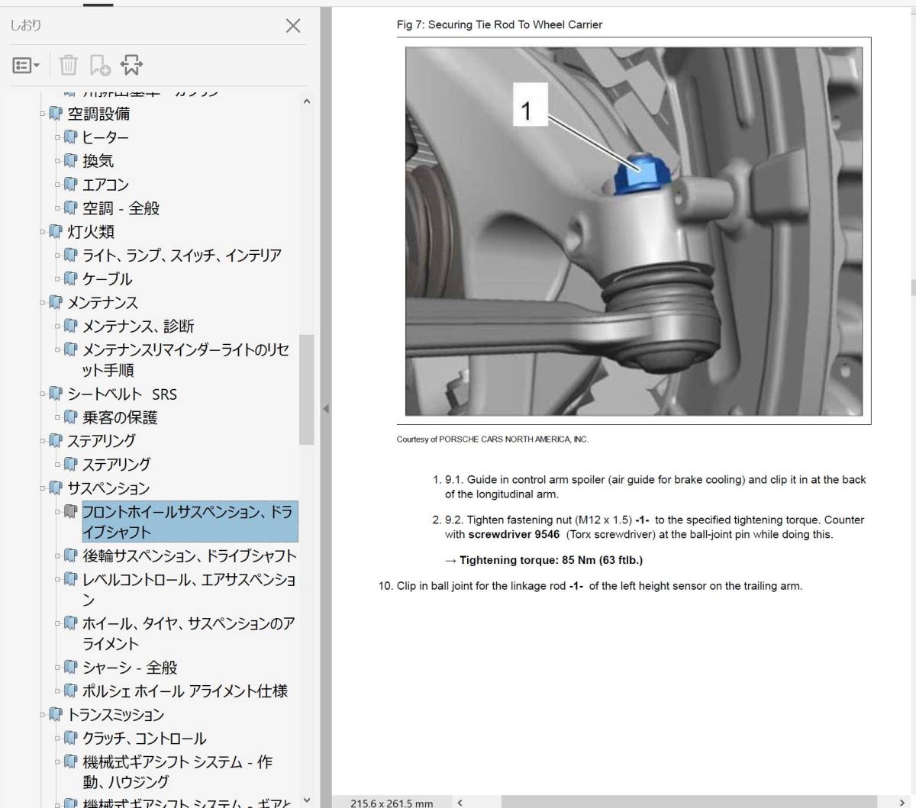916x808 pixels.
Task: Collapse the 空調設備 bookmark group
Action: click(x=43, y=114)
